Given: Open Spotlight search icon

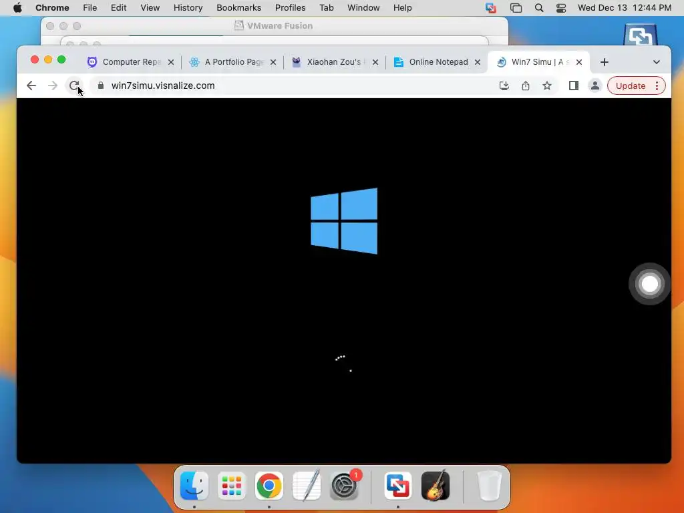Looking at the screenshot, I should point(539,8).
